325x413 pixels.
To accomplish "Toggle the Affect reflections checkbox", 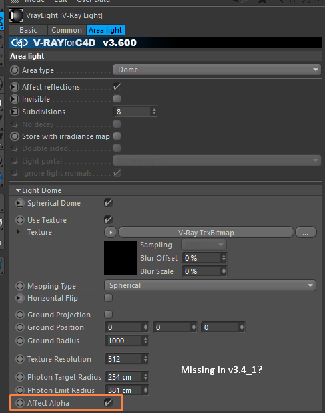I will (x=117, y=86).
